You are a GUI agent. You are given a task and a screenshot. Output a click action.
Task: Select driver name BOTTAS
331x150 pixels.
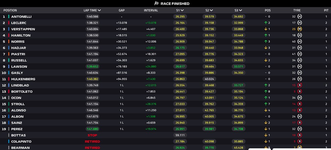tap(19, 135)
